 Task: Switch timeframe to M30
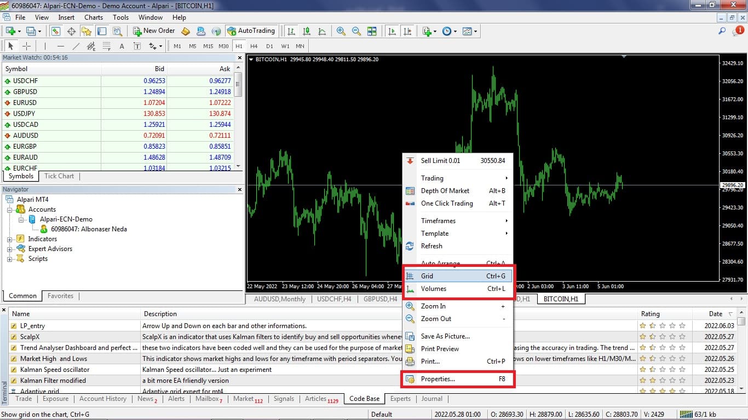[x=223, y=46]
